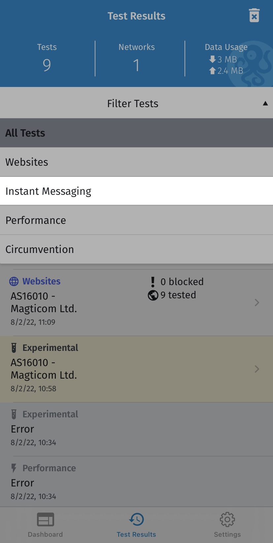This screenshot has width=273, height=543.
Task: Tap the Experimental flask icon at 10:58
Action: [14, 348]
